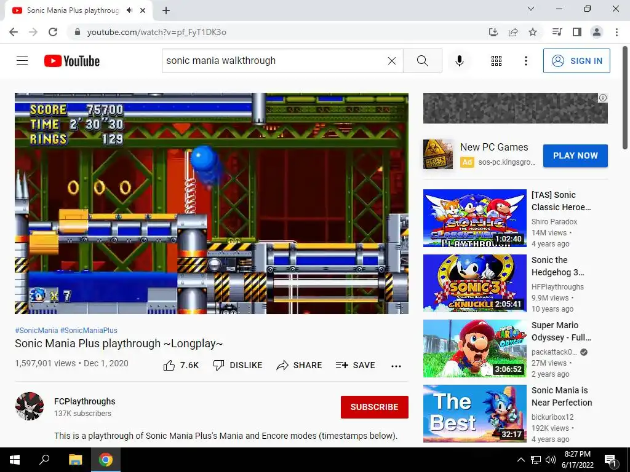Viewport: 630px width, 472px height.
Task: Open the Super Mario Odyssey video thumbnail
Action: 474,348
